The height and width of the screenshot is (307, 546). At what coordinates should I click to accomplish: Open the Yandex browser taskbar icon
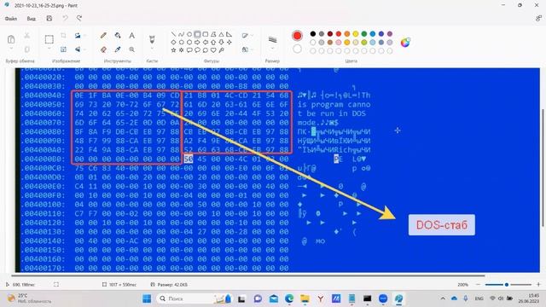[321, 298]
